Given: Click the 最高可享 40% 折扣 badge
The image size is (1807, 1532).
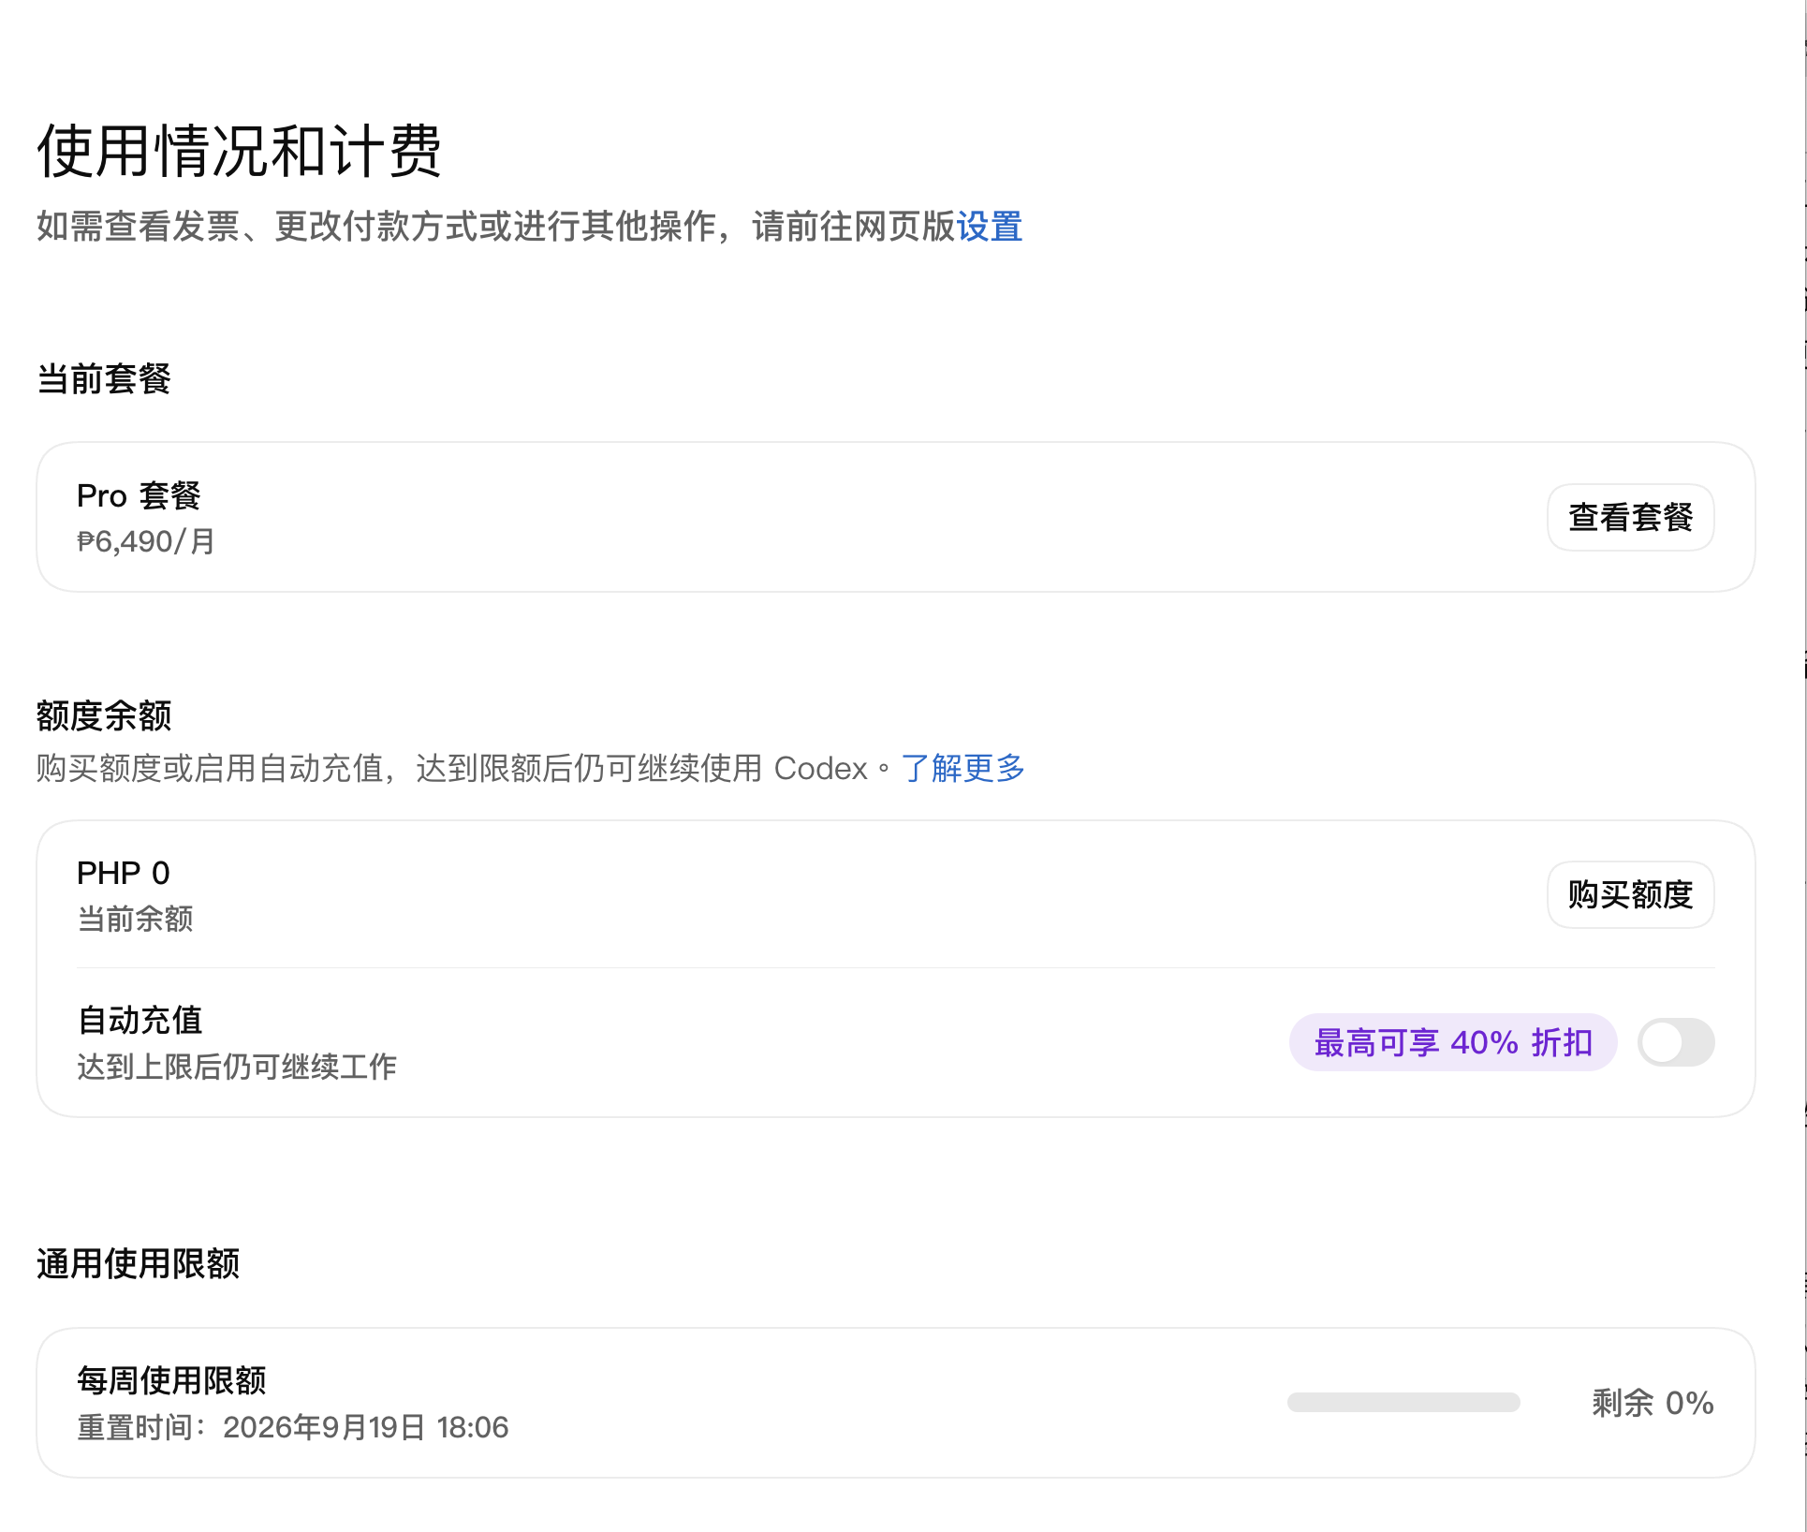Looking at the screenshot, I should tap(1453, 1042).
